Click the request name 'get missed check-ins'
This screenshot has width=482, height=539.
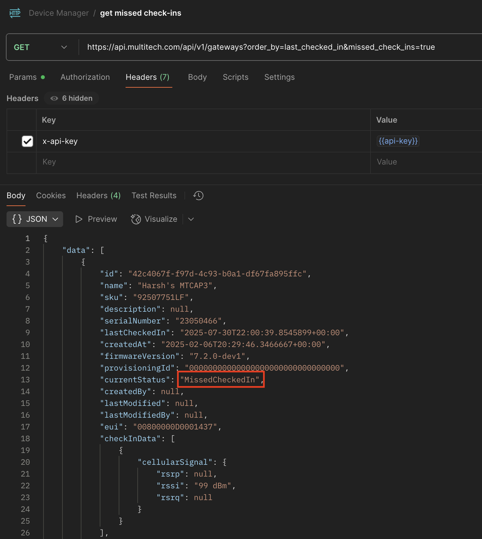click(x=141, y=13)
